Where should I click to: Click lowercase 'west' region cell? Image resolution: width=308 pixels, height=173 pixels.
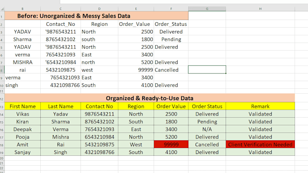[99, 70]
